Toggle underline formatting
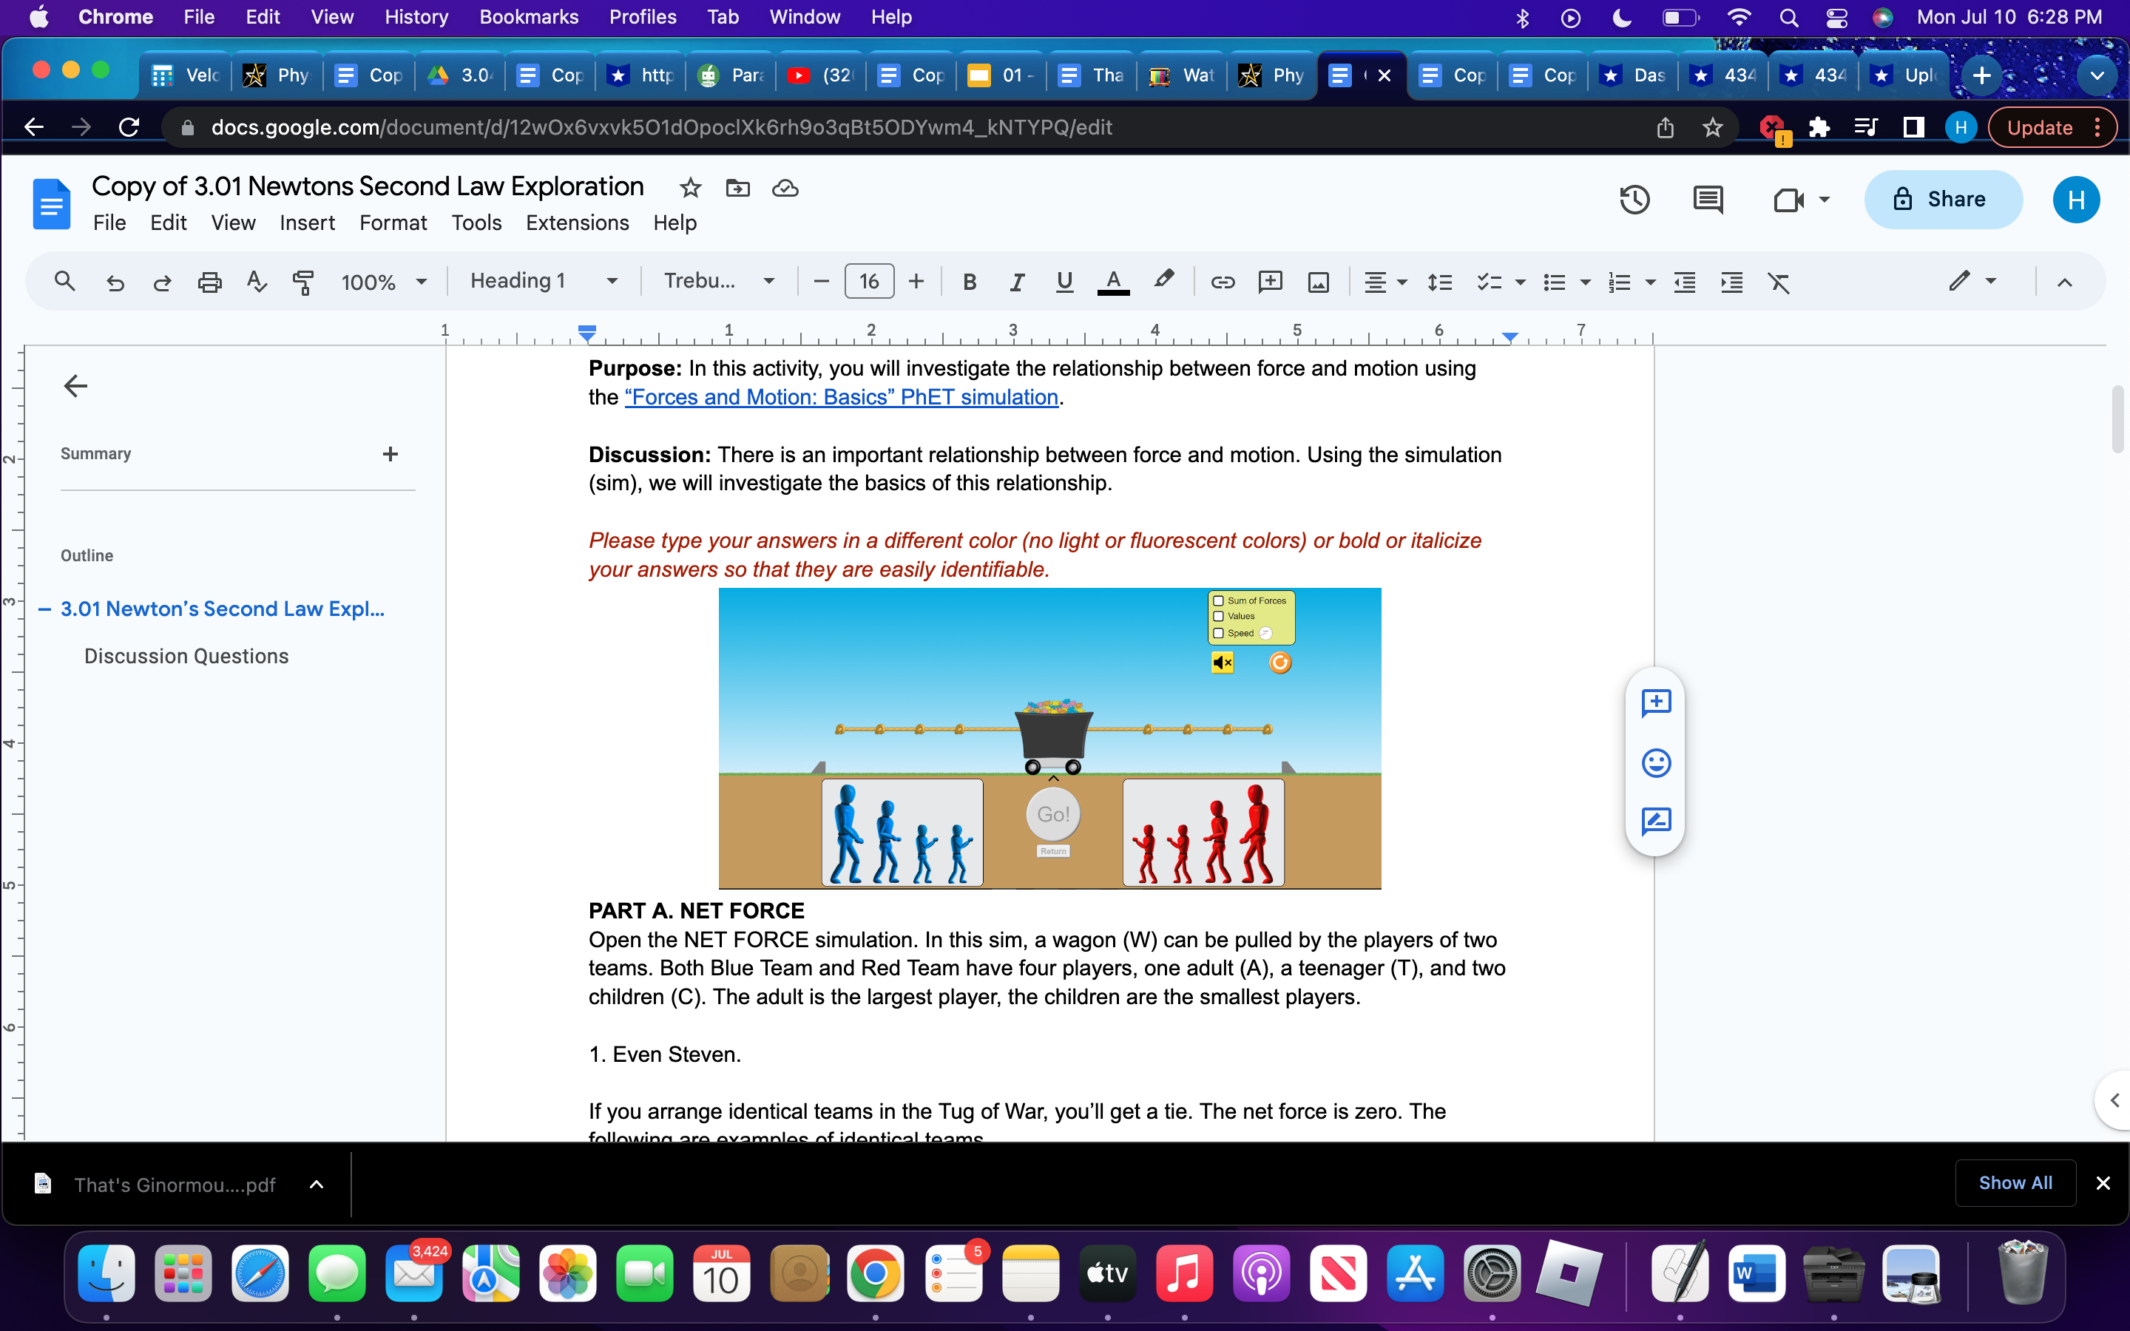 tap(1064, 282)
